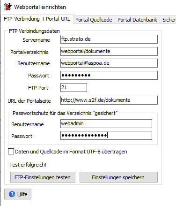Click the Passwort field under Passwortschutz group
The height and width of the screenshot is (206, 176).
click(106, 135)
